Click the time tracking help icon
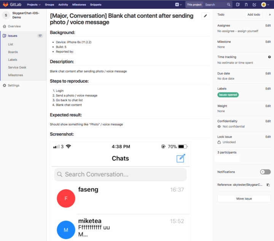Screen dimensions: 274x241 point(269,57)
